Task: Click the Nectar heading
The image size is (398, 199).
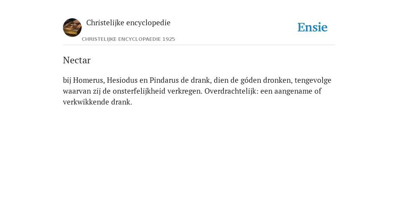Action: [x=77, y=60]
